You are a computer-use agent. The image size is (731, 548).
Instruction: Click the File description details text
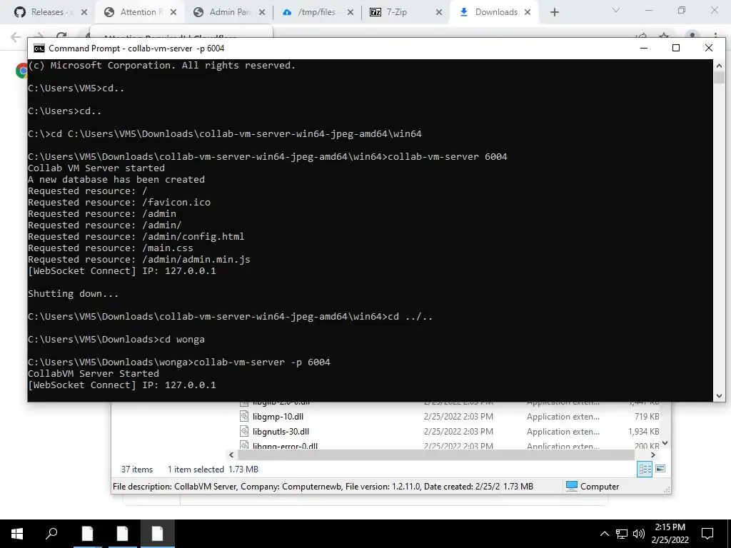coord(306,487)
